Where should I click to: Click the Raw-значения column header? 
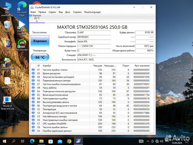coord(140,66)
